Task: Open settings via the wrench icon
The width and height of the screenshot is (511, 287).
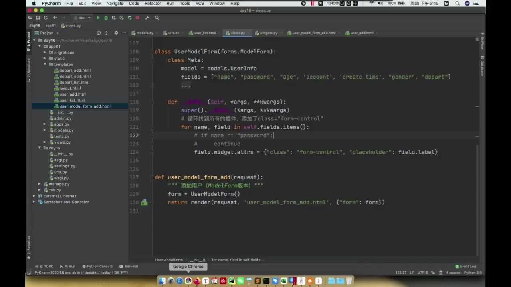Action: click(x=147, y=18)
